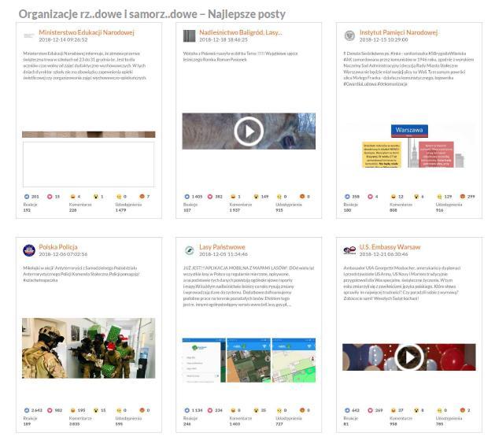
Task: Click U.S. Embassy Warsaw flag avatar
Action: 349,250
